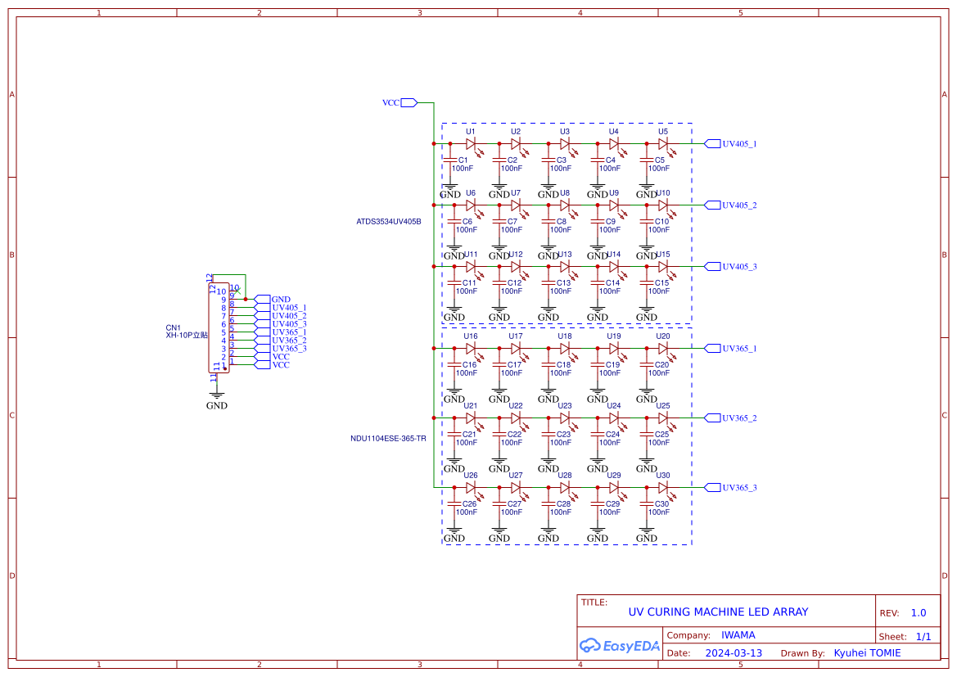Click the EasyEDA cloud logo in title block
The height and width of the screenshot is (677, 957).
[x=592, y=646]
